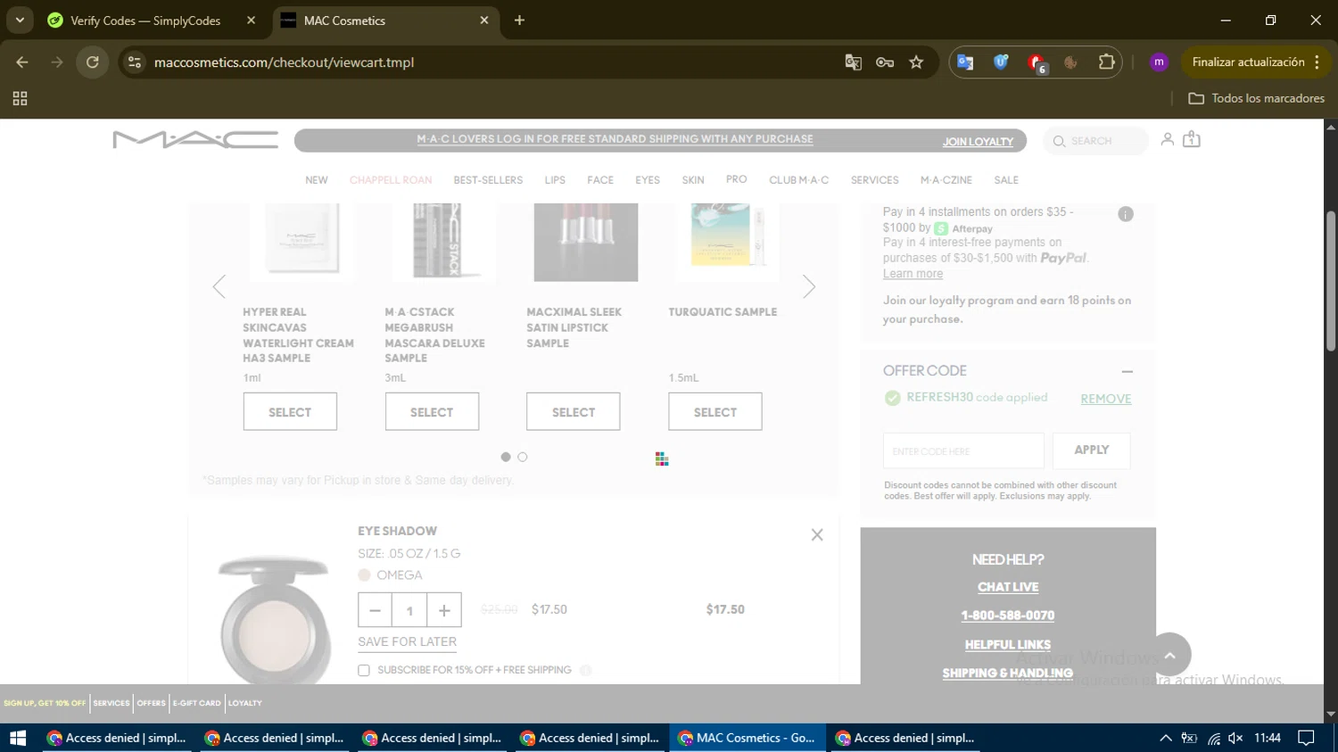Remove Eye Shadow from cart with X

point(817,535)
